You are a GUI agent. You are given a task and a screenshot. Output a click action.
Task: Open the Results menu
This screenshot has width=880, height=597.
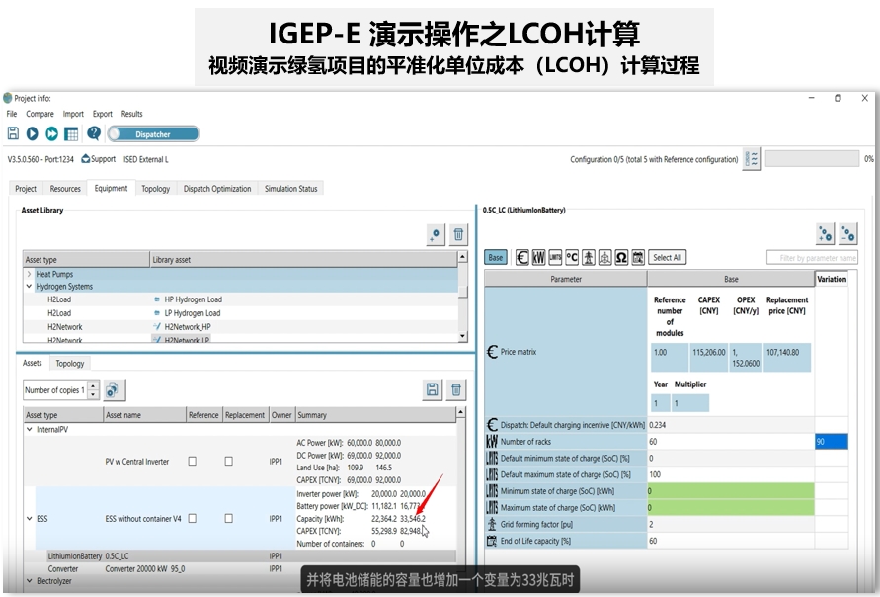(x=131, y=114)
